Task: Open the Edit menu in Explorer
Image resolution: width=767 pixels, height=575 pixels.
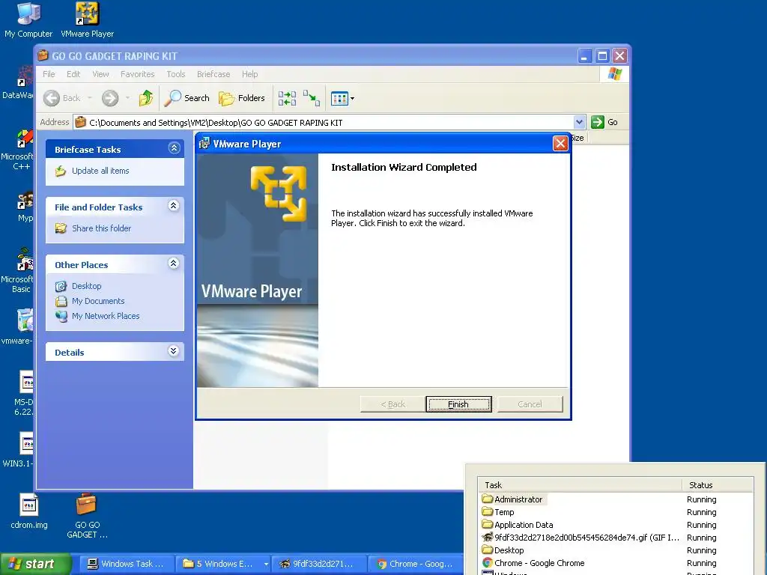Action: tap(73, 74)
